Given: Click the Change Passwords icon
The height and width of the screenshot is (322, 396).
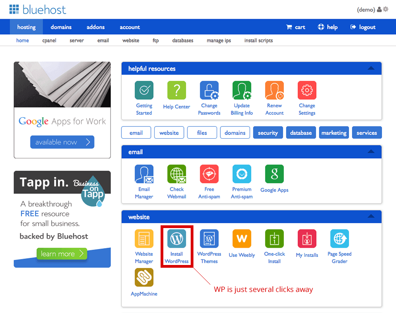Looking at the screenshot, I should pyautogui.click(x=209, y=90).
